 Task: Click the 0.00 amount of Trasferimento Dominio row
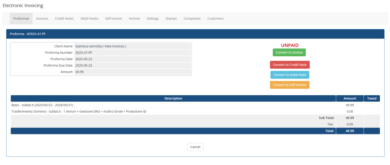(x=350, y=112)
